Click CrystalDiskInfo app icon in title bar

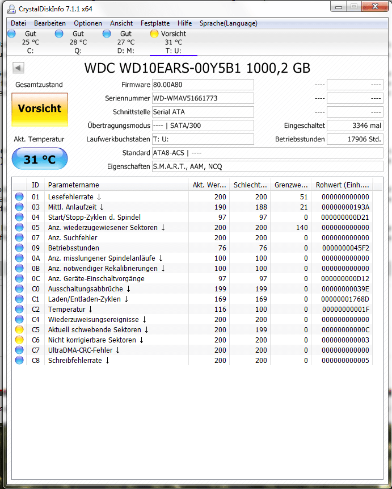pos(11,9)
